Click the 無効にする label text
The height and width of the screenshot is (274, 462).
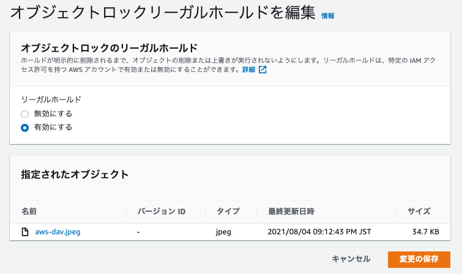point(53,114)
